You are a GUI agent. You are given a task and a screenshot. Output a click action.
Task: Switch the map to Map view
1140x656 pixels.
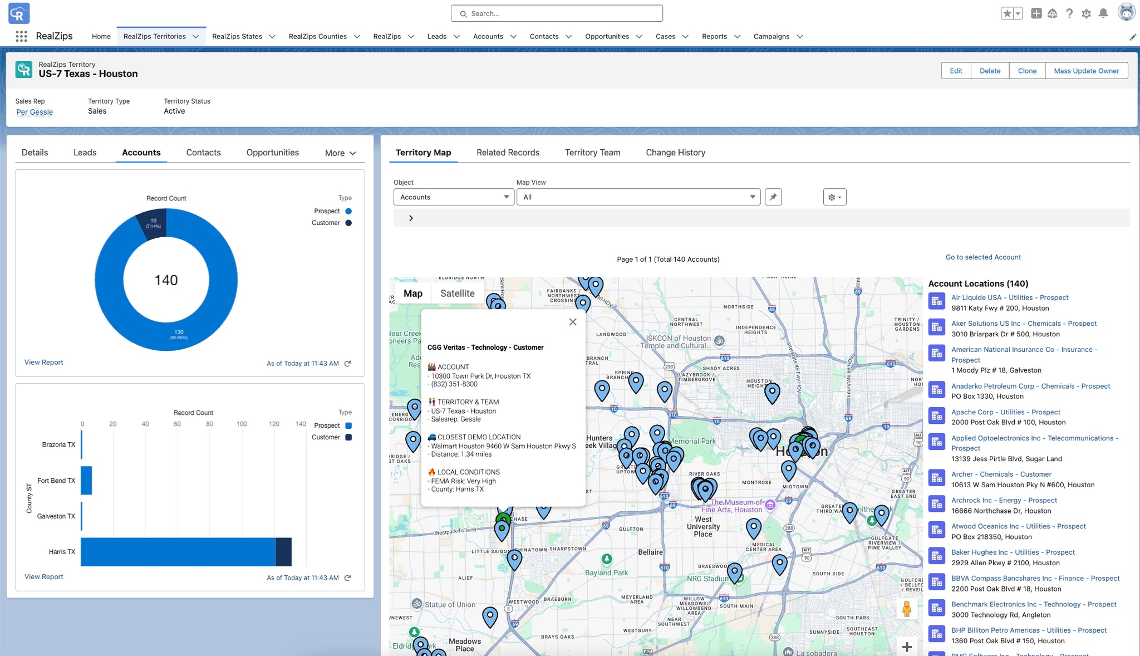413,293
